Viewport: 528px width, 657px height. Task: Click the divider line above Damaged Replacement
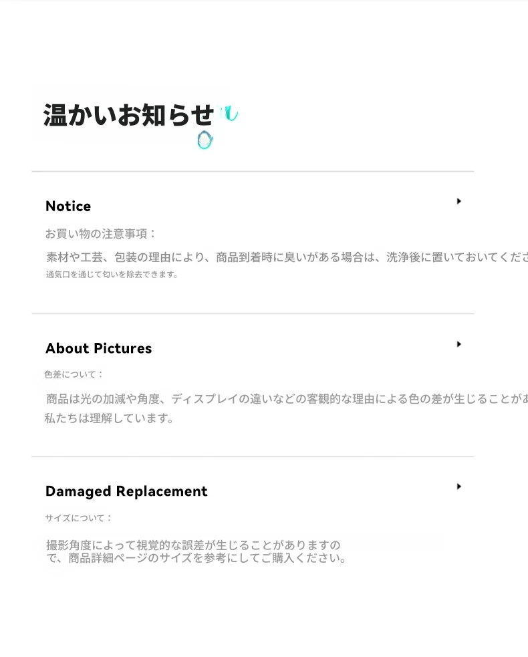[253, 457]
